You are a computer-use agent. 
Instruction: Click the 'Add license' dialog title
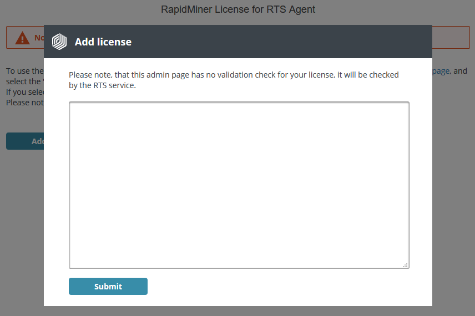(103, 42)
